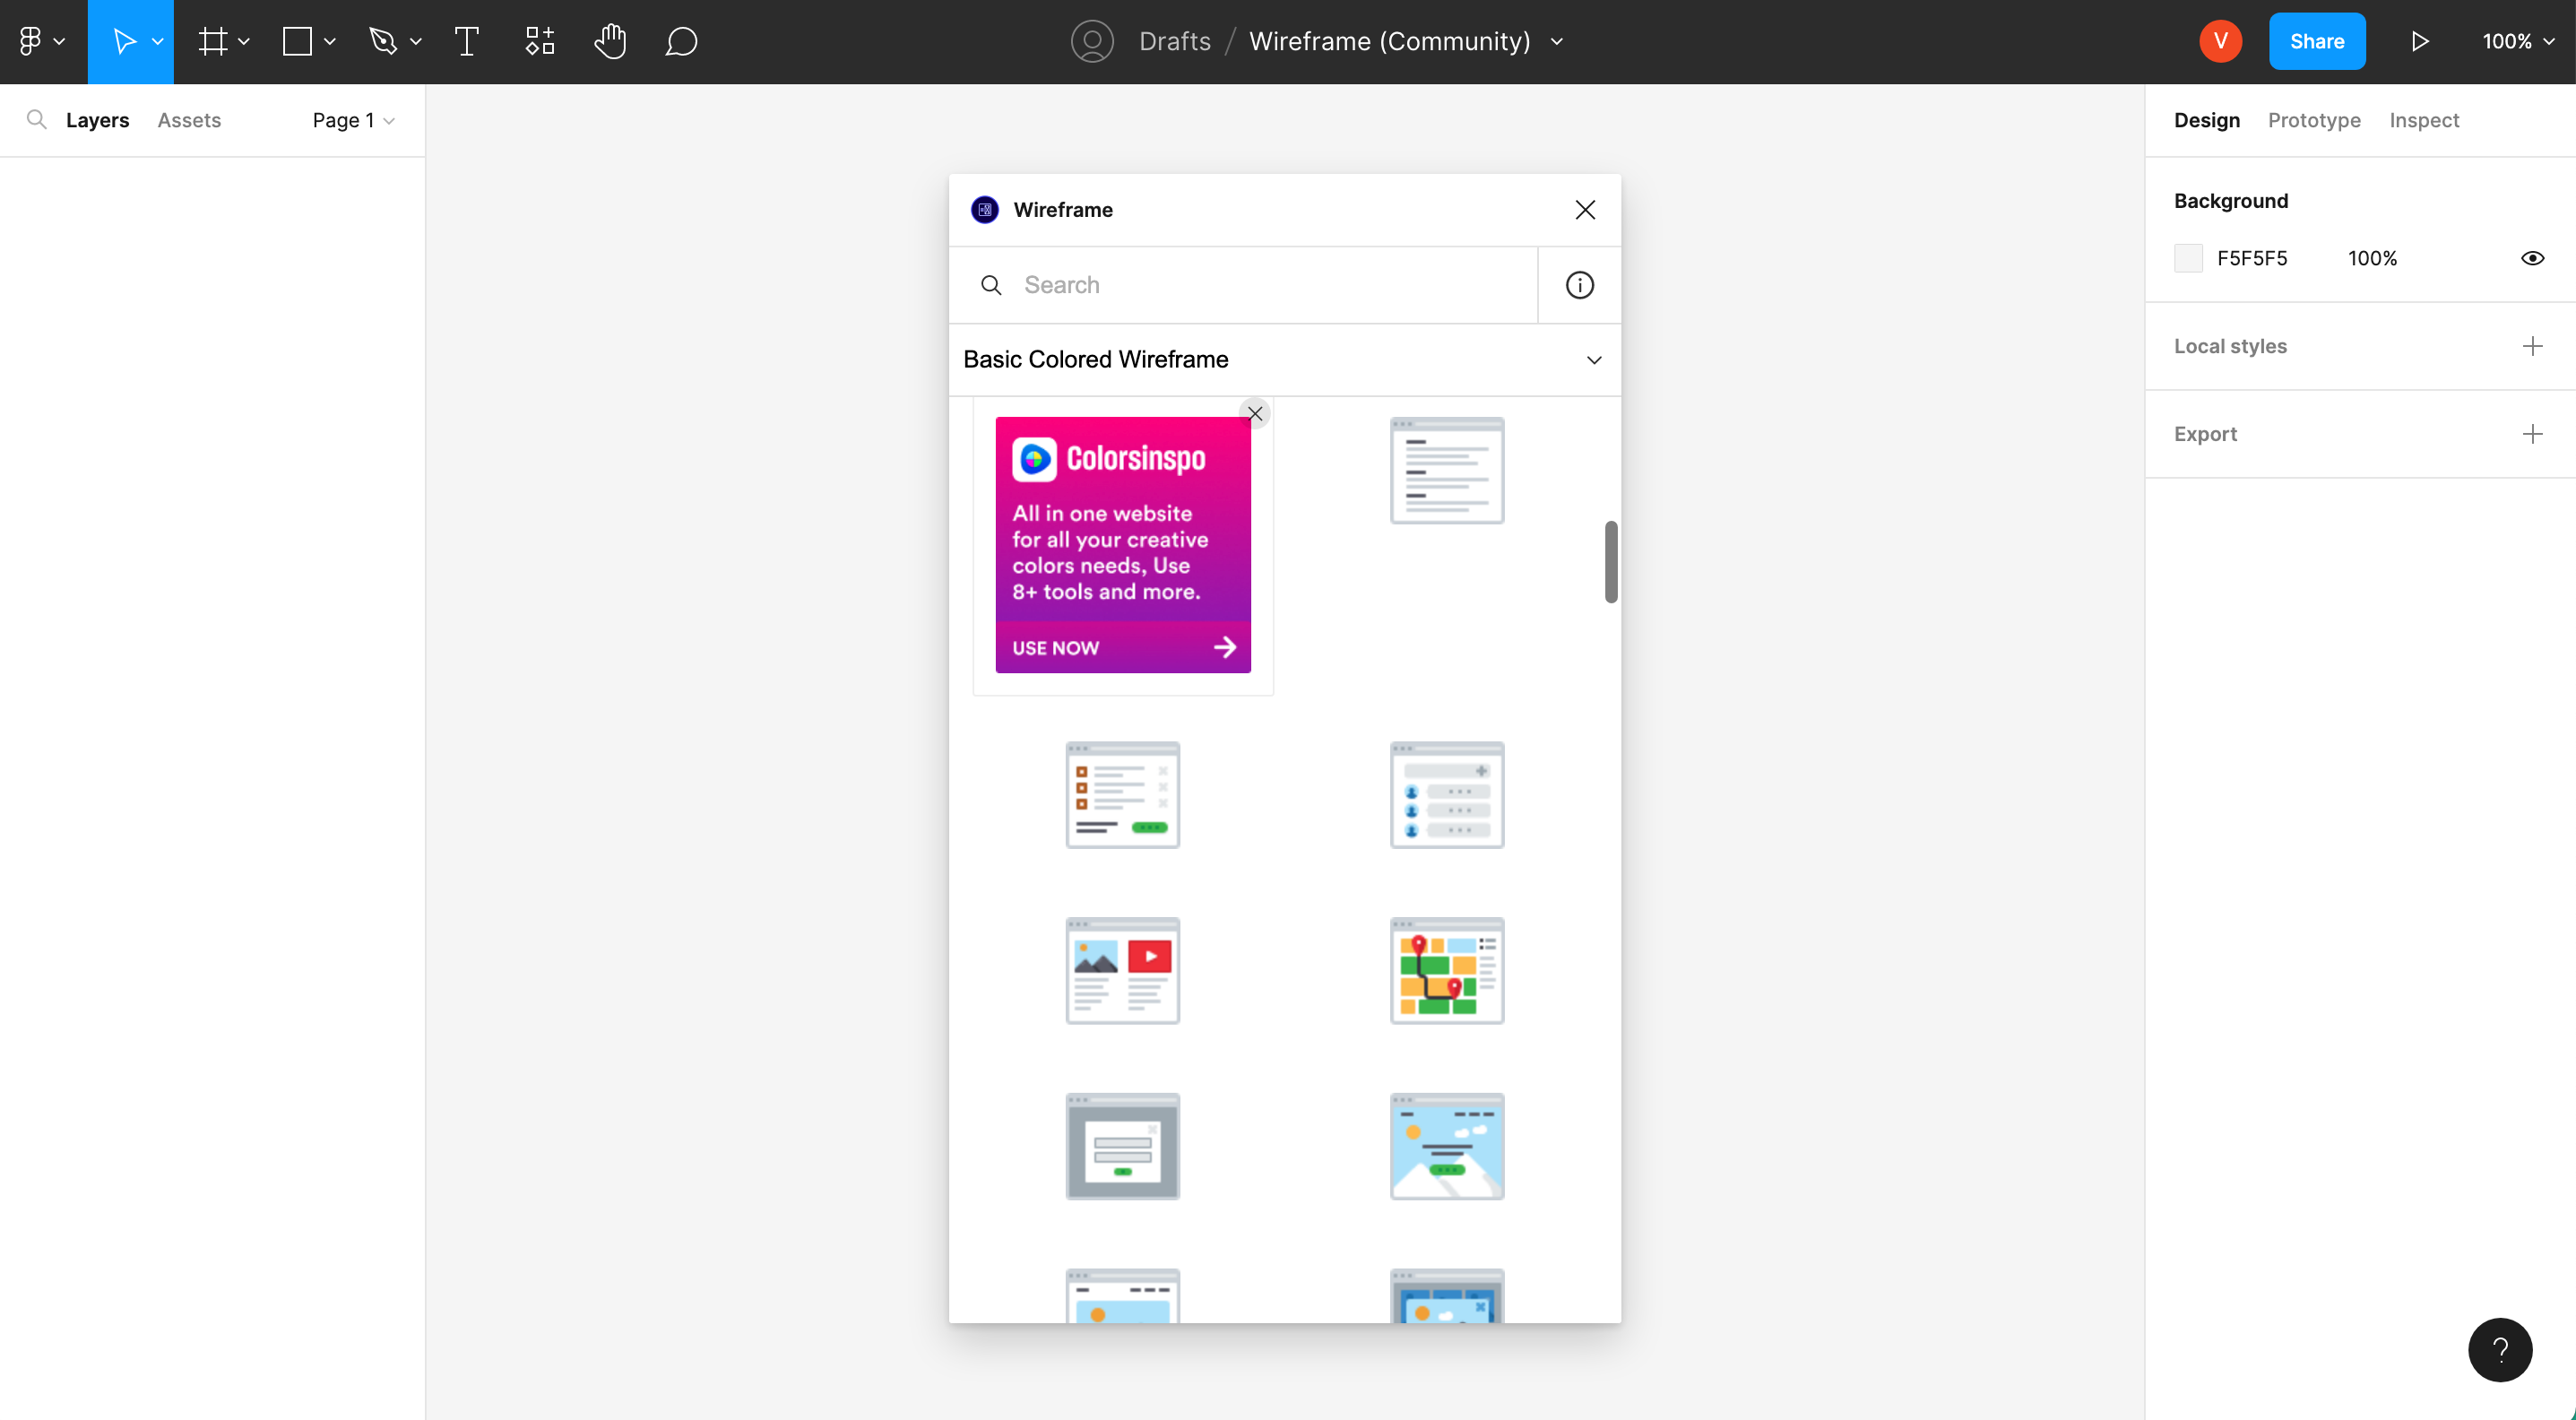
Task: Open the Wireframe file location dropdown
Action: pos(1560,42)
